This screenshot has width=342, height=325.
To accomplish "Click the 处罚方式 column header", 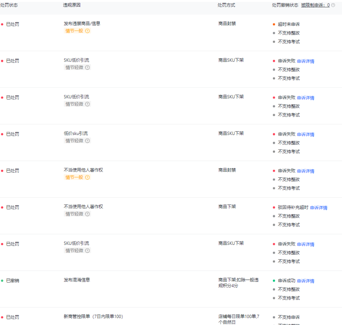I will pos(226,5).
